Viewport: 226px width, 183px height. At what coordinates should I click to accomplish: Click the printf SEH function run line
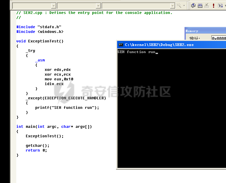tap(67, 108)
